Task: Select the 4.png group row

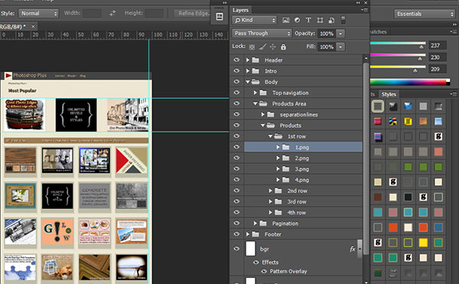Action: [303, 180]
